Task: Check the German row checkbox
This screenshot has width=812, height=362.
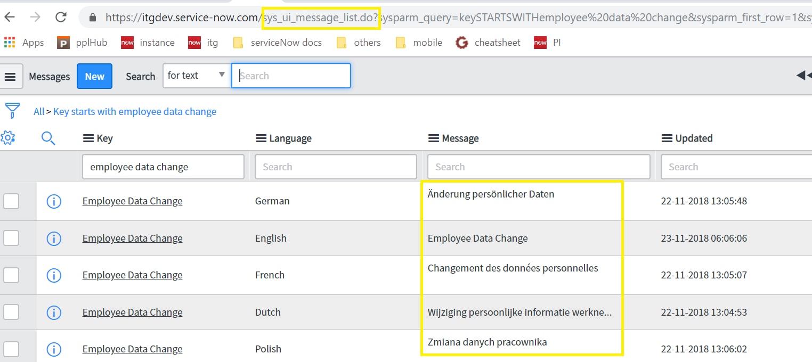Action: pos(11,201)
